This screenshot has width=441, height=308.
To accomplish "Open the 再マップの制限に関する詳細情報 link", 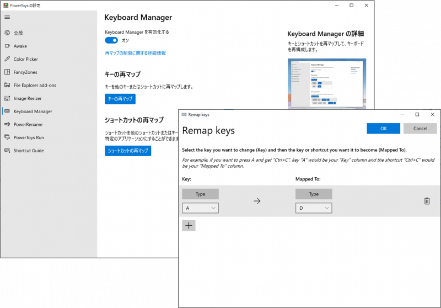I will (x=135, y=53).
